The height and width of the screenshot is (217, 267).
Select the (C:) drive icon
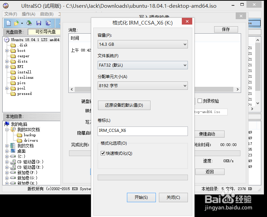13,156
